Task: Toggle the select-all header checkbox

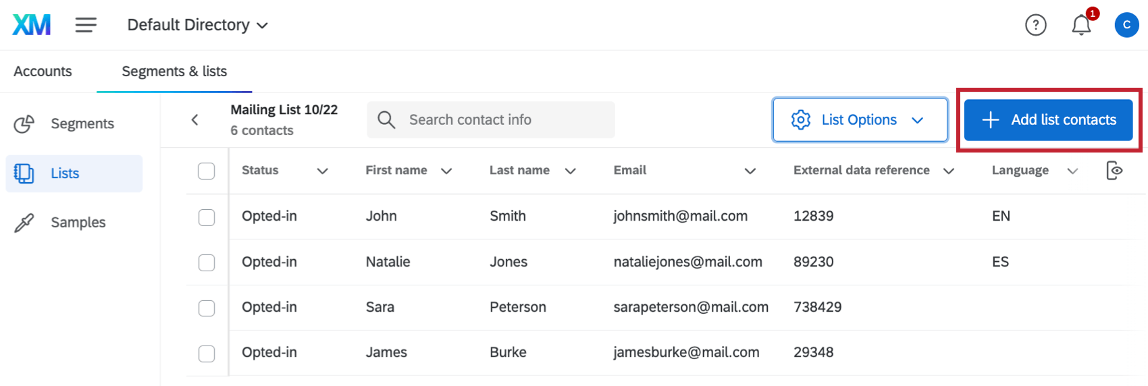Action: click(207, 171)
